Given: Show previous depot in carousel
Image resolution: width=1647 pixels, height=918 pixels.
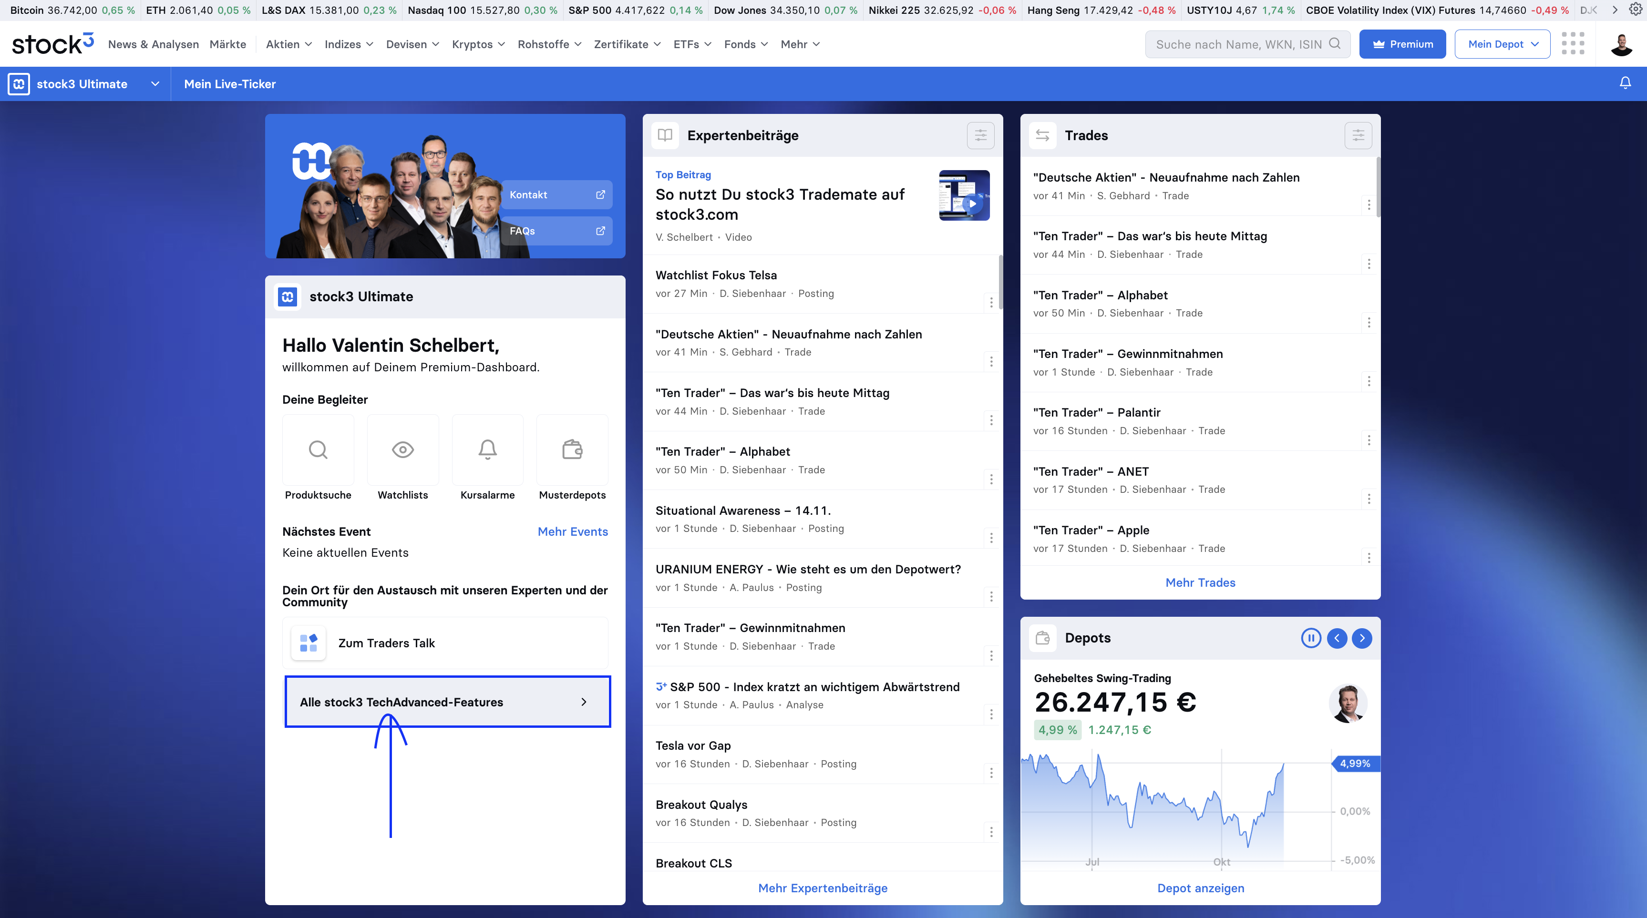Looking at the screenshot, I should click(x=1336, y=637).
